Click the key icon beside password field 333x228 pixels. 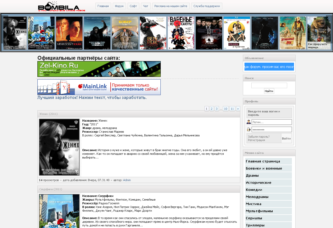pyautogui.click(x=249, y=129)
